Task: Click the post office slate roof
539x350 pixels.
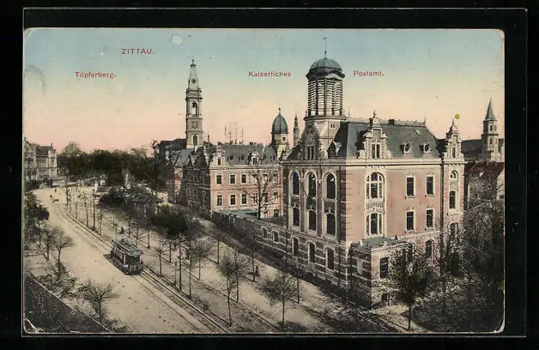Action: [395, 137]
